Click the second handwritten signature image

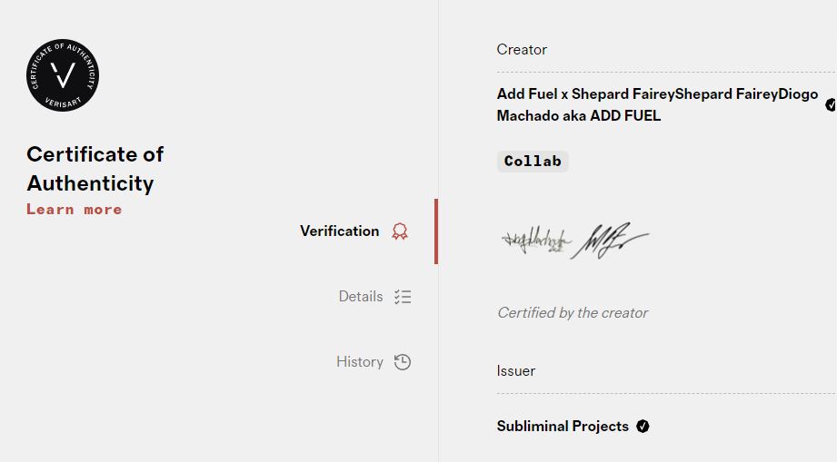(609, 241)
